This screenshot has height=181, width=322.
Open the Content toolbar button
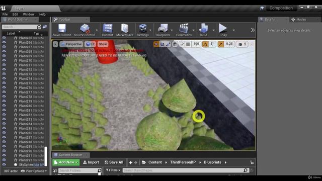pyautogui.click(x=107, y=30)
